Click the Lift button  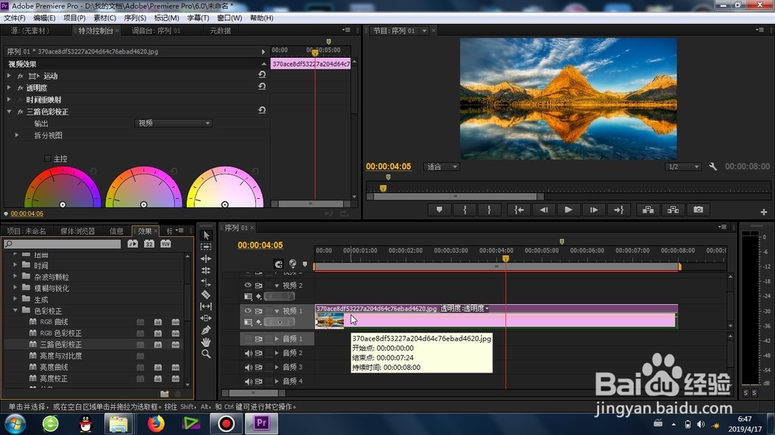[648, 210]
